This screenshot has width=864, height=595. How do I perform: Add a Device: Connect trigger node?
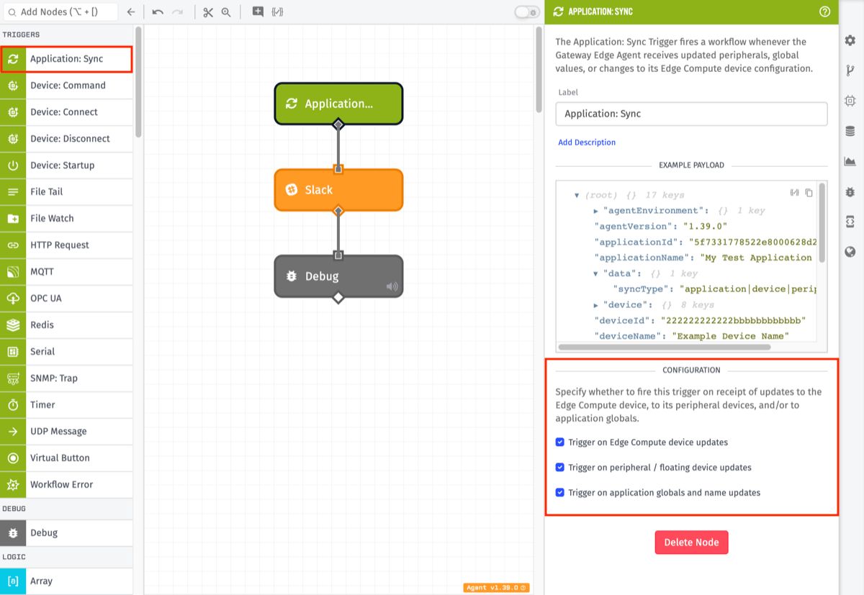point(66,112)
